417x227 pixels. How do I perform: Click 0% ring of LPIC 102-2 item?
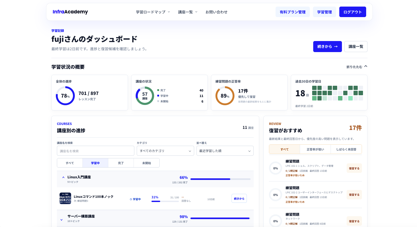[276, 195]
